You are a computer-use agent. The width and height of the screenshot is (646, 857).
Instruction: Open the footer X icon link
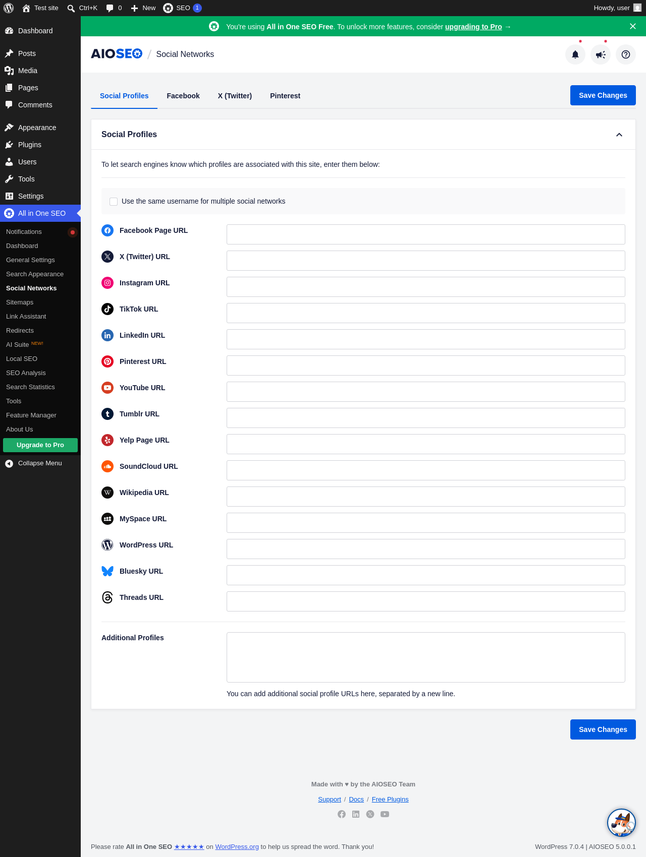click(370, 814)
